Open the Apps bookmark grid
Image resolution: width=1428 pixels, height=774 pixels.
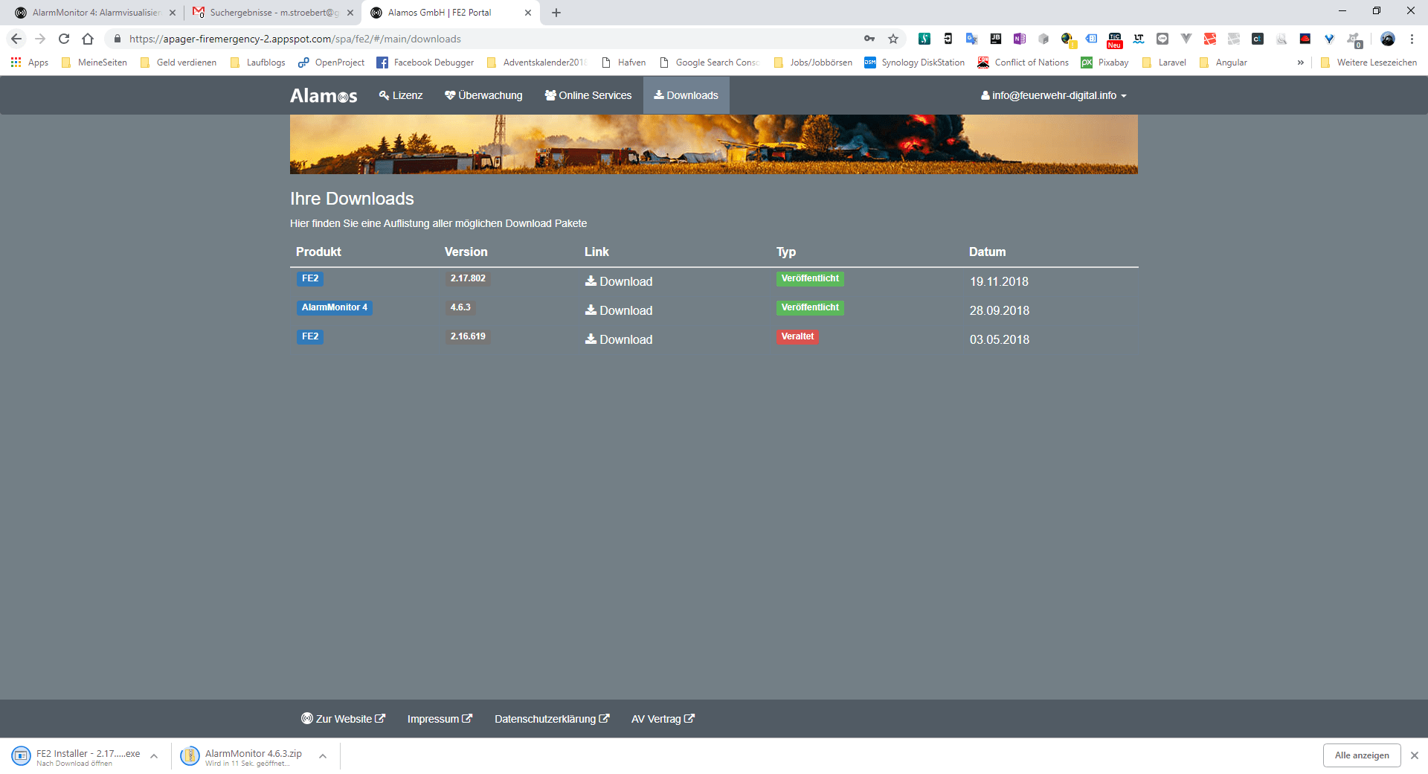[30, 63]
